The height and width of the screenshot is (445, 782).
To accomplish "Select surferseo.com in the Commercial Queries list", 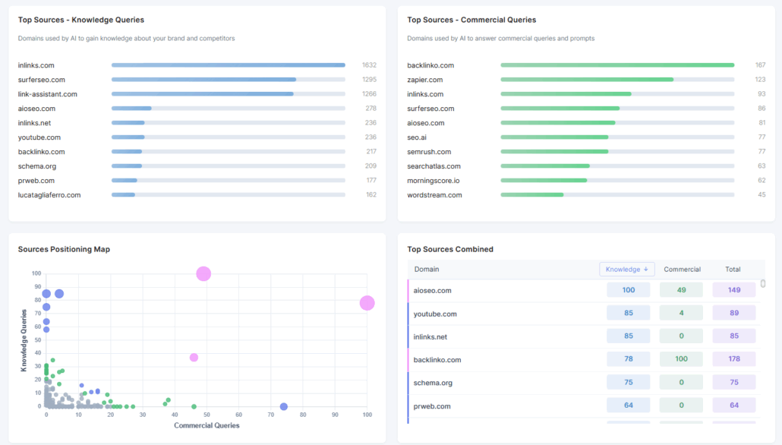I will pyautogui.click(x=430, y=109).
